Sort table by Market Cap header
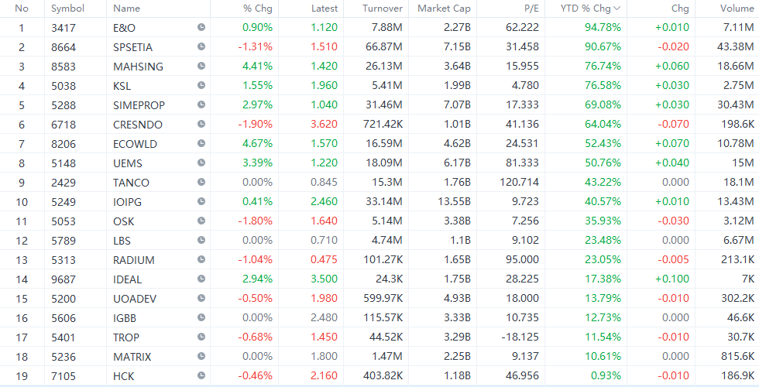Viewport: 759px width, 387px height. pos(444,9)
